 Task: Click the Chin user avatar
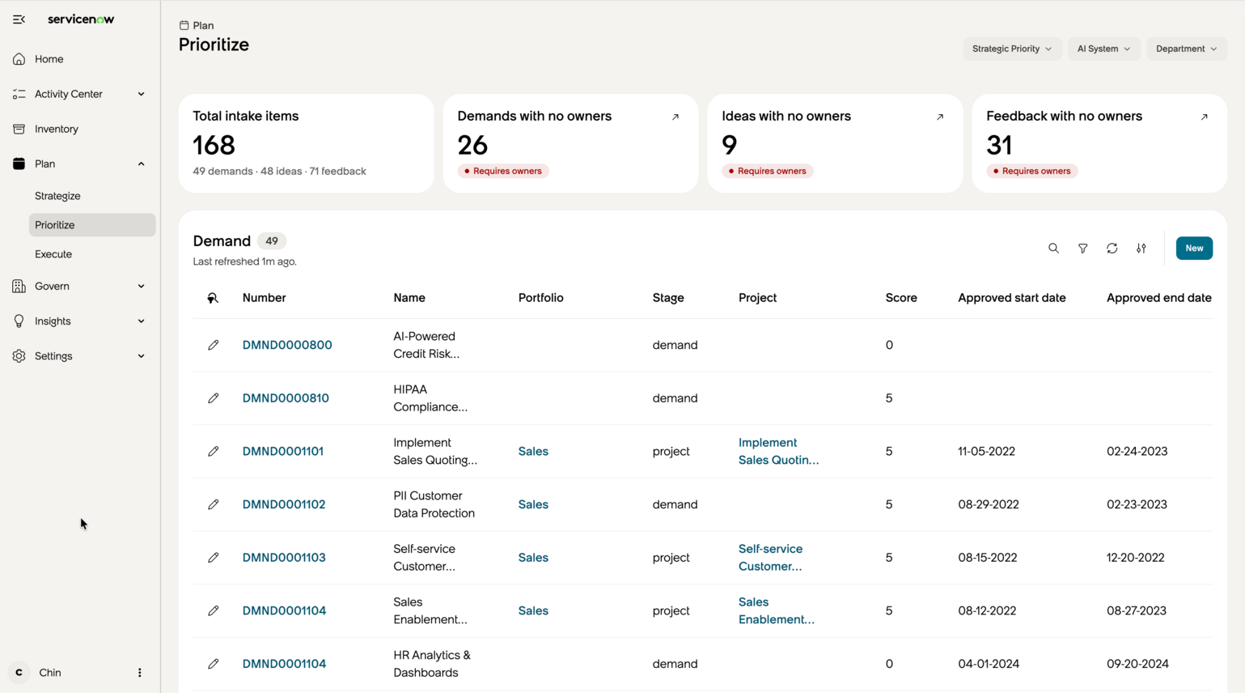click(19, 673)
